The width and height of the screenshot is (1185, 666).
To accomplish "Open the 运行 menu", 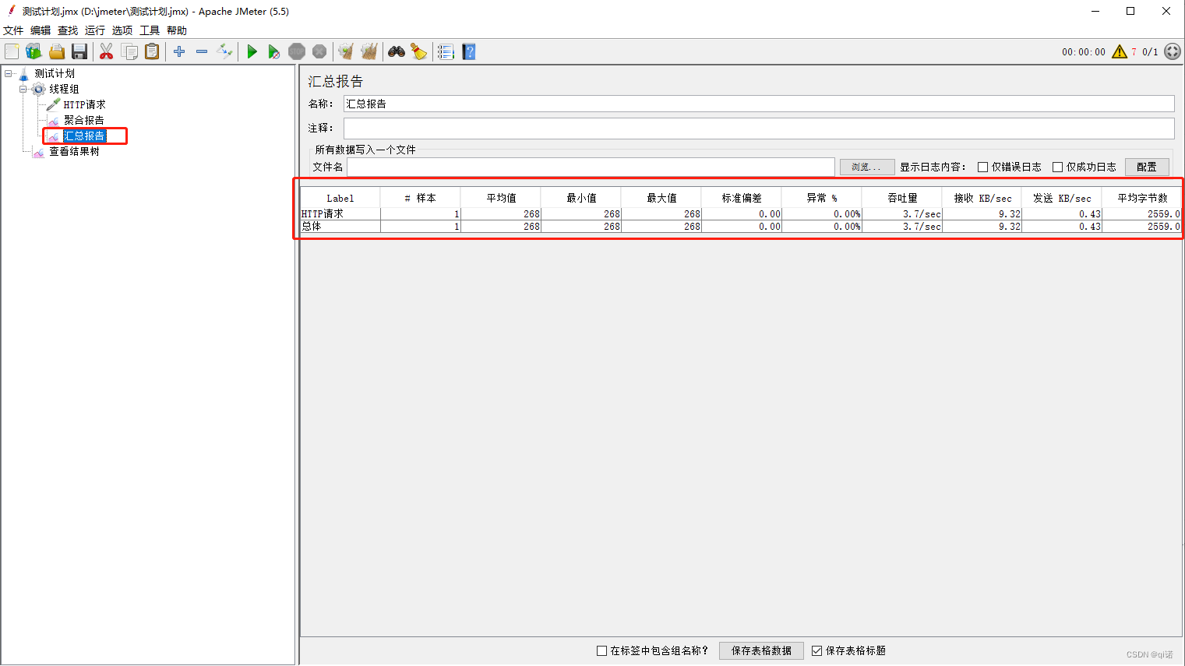I will (x=95, y=30).
